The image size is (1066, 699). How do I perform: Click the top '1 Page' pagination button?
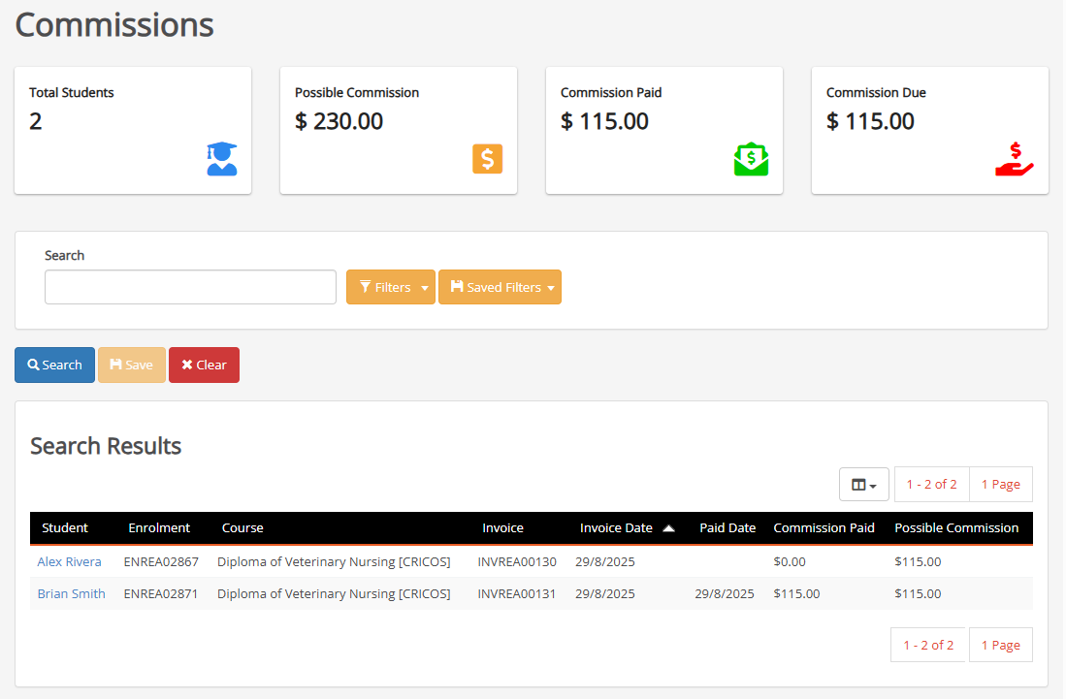click(1001, 485)
